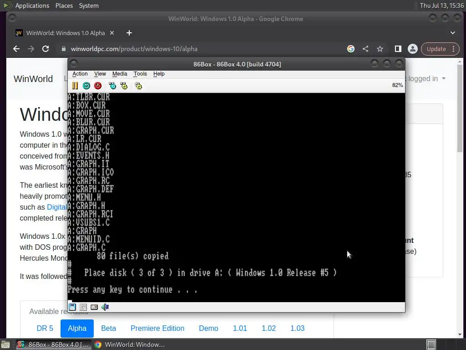Open the Applications menu in top panel
This screenshot has height=350, width=466.
[32, 5]
